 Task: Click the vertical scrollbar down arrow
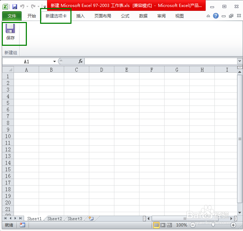tap(240, 212)
